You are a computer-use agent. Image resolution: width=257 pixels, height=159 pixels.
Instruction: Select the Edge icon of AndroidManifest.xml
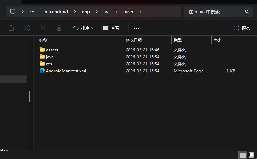42,71
